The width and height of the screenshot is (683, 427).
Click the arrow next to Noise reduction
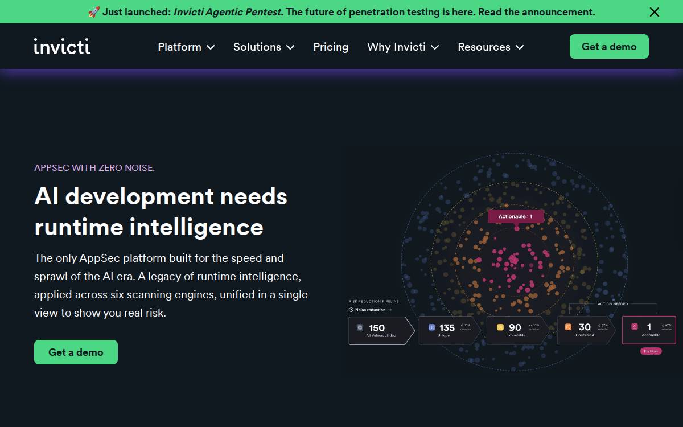pyautogui.click(x=389, y=310)
